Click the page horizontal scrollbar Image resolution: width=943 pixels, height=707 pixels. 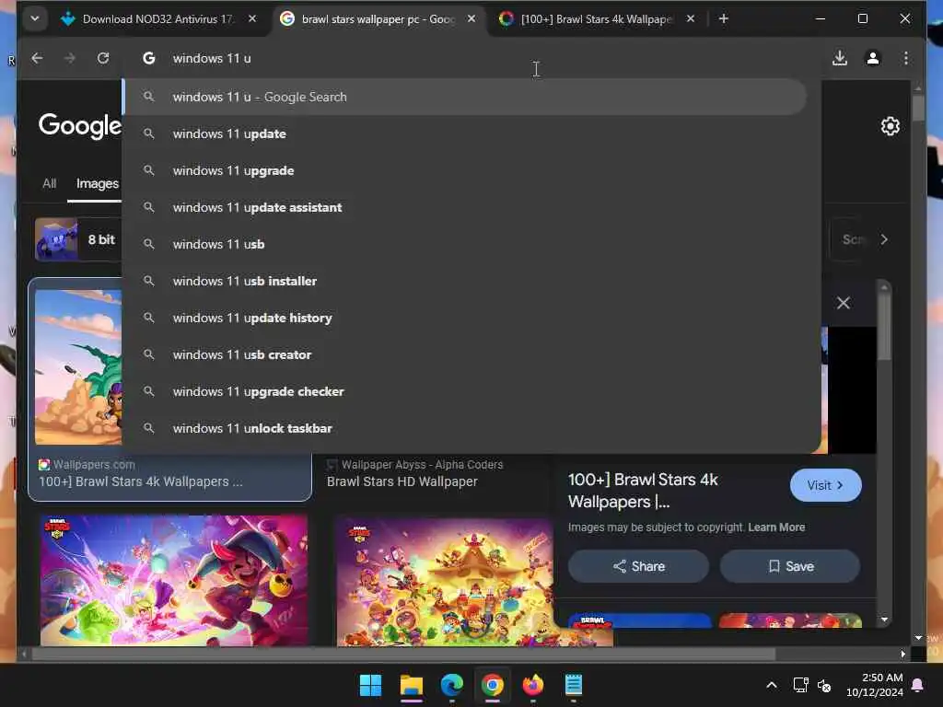pyautogui.click(x=403, y=654)
